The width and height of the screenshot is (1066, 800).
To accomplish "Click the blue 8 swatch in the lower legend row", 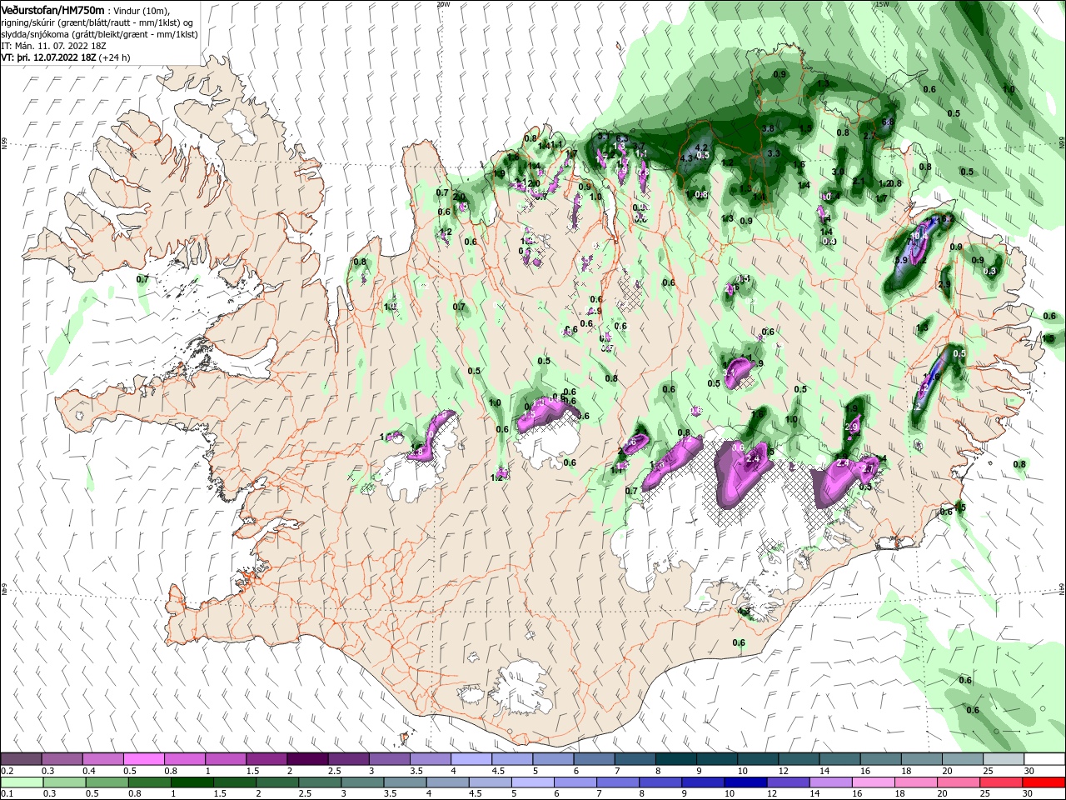I will point(660,782).
